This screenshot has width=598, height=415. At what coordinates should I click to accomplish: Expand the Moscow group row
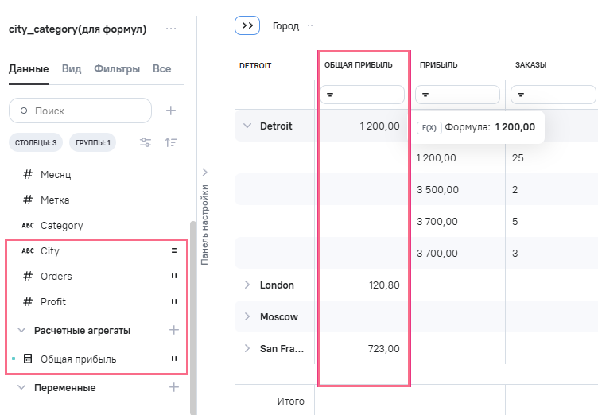tap(247, 316)
